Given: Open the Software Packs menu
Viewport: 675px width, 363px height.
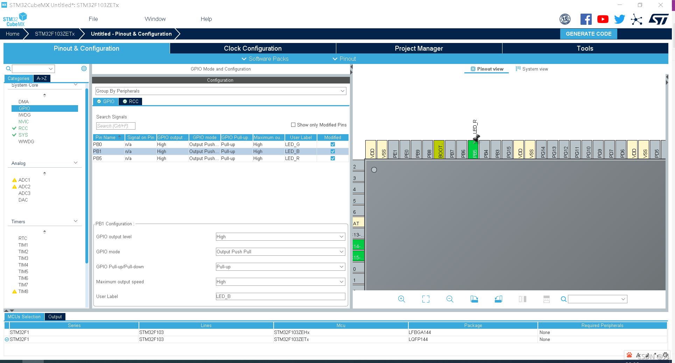Looking at the screenshot, I should (265, 59).
